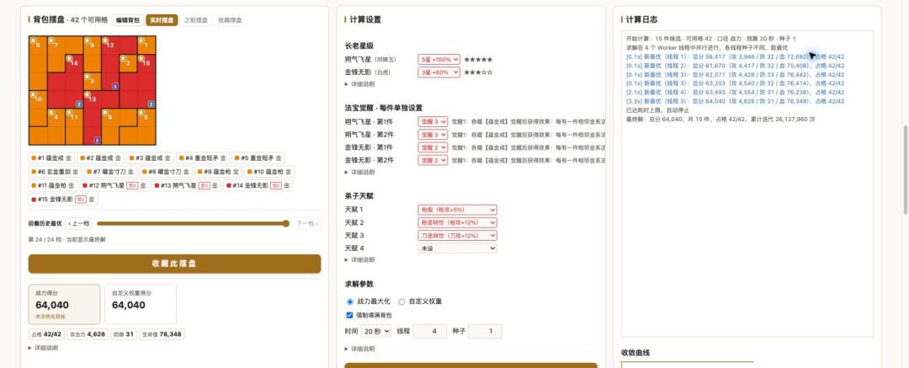This screenshot has width=909, height=368.
Task: Click the #15 金锋无影 item chip
Action: point(63,200)
